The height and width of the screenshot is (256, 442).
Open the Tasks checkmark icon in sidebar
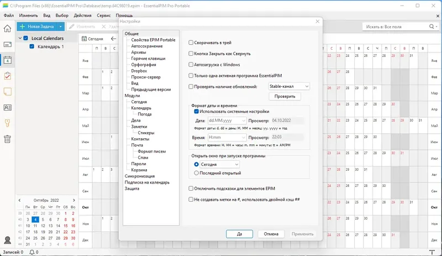point(7,76)
